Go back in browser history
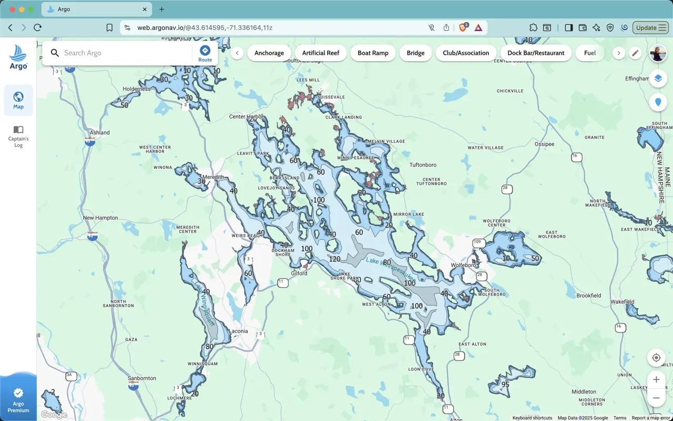 click(x=11, y=27)
